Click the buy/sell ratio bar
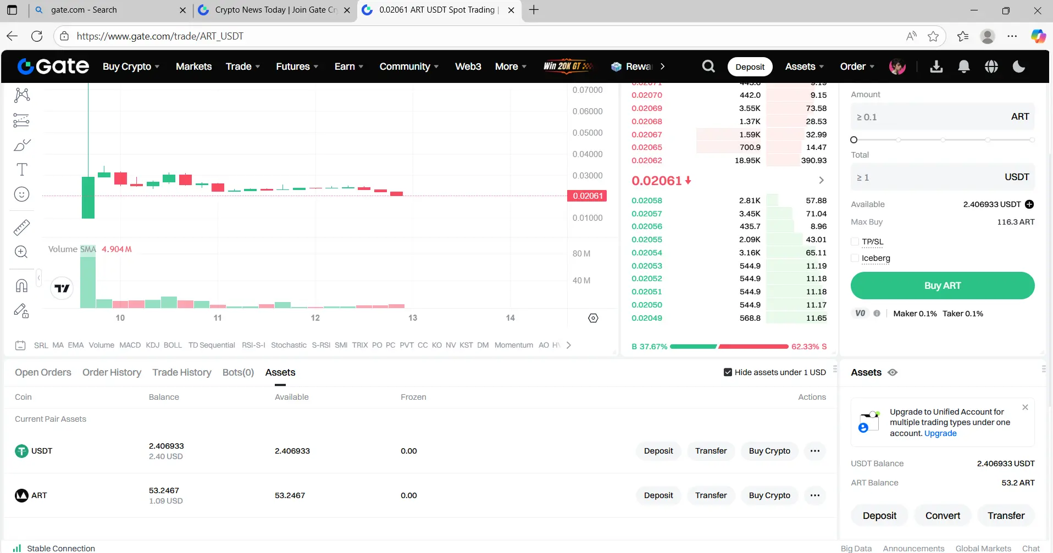The height and width of the screenshot is (553, 1053). click(x=729, y=347)
